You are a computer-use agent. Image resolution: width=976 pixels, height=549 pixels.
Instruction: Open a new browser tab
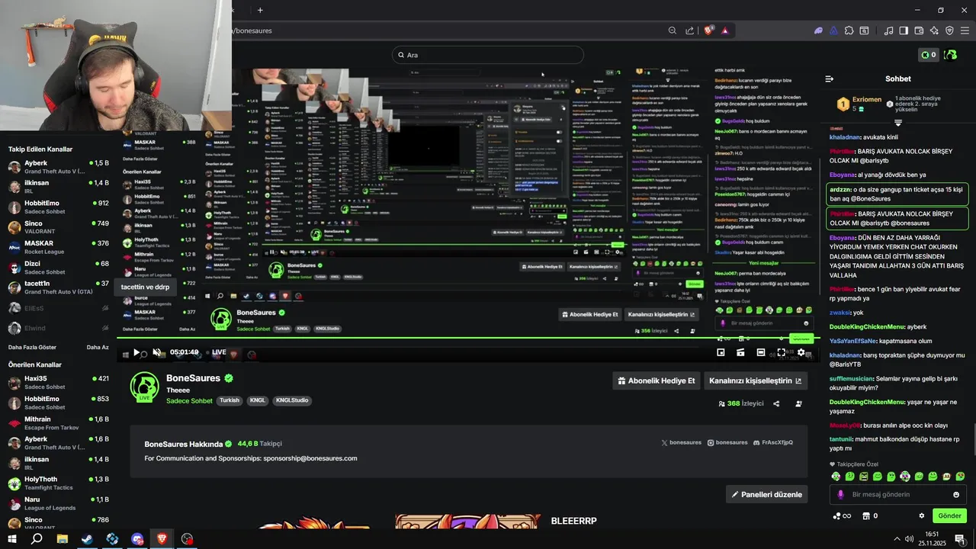(x=260, y=10)
